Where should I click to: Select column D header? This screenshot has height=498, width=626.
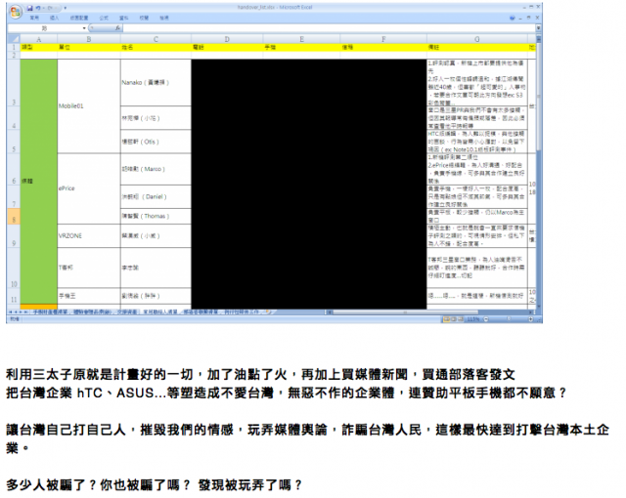(227, 39)
